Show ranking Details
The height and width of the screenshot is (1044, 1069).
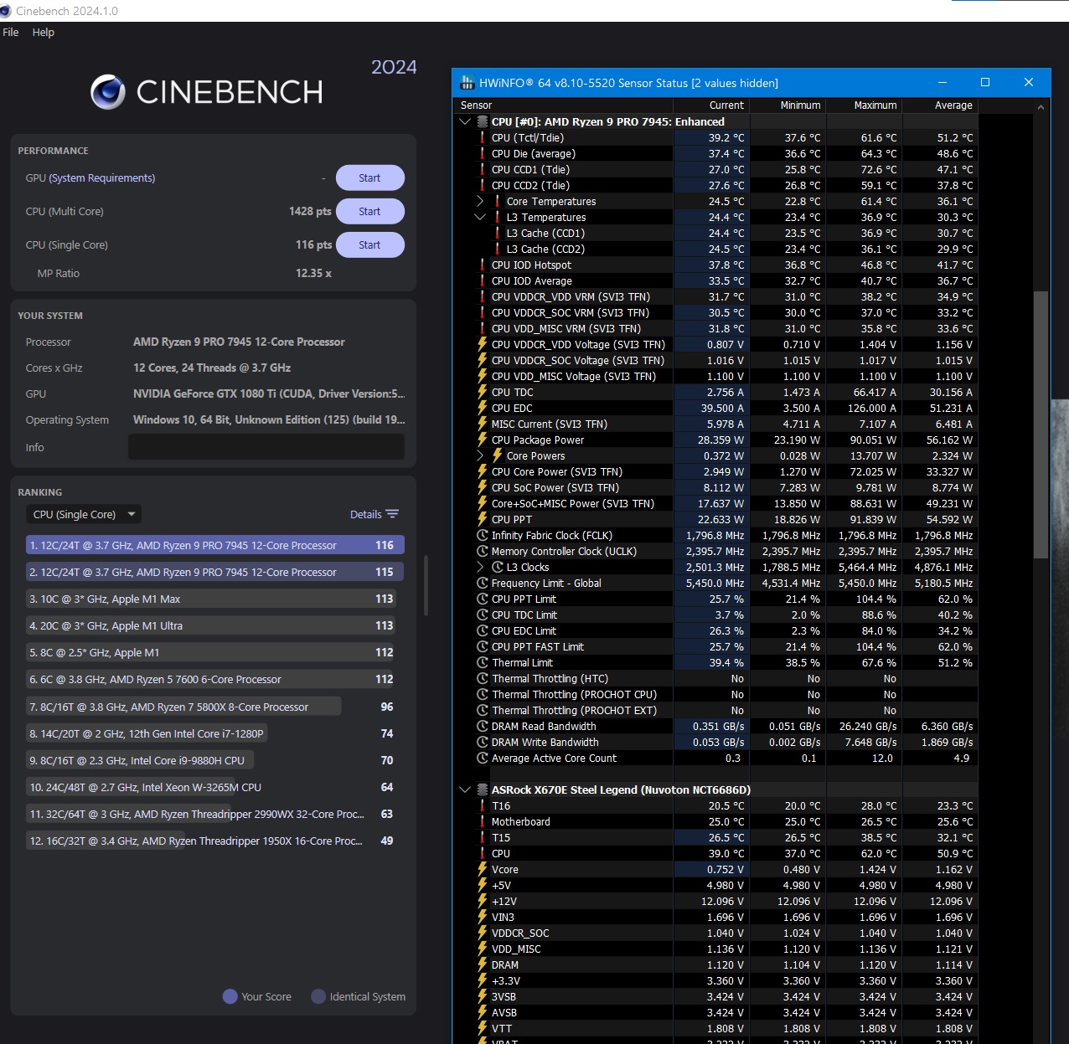point(374,515)
